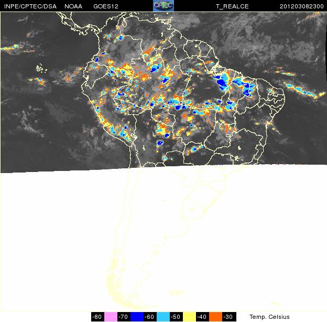Click the -40 legend value
This screenshot has width=327, height=322.
point(202,317)
